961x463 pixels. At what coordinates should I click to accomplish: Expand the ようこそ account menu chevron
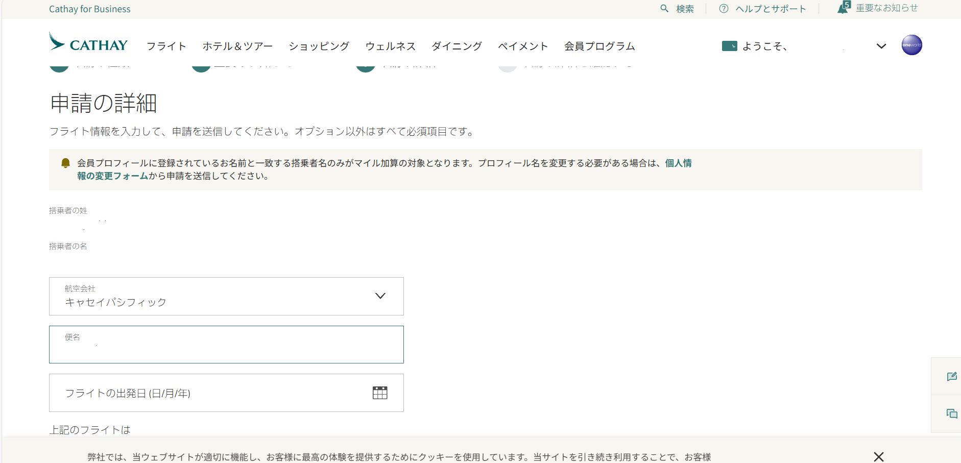click(x=881, y=46)
